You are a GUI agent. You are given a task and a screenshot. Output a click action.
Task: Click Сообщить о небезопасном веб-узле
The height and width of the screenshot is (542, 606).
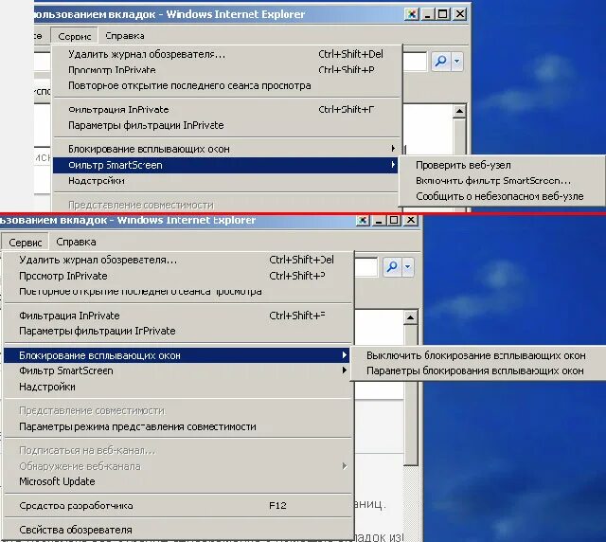[501, 196]
